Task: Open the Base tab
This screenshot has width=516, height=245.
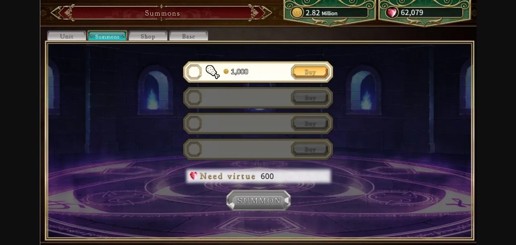Action: point(188,36)
